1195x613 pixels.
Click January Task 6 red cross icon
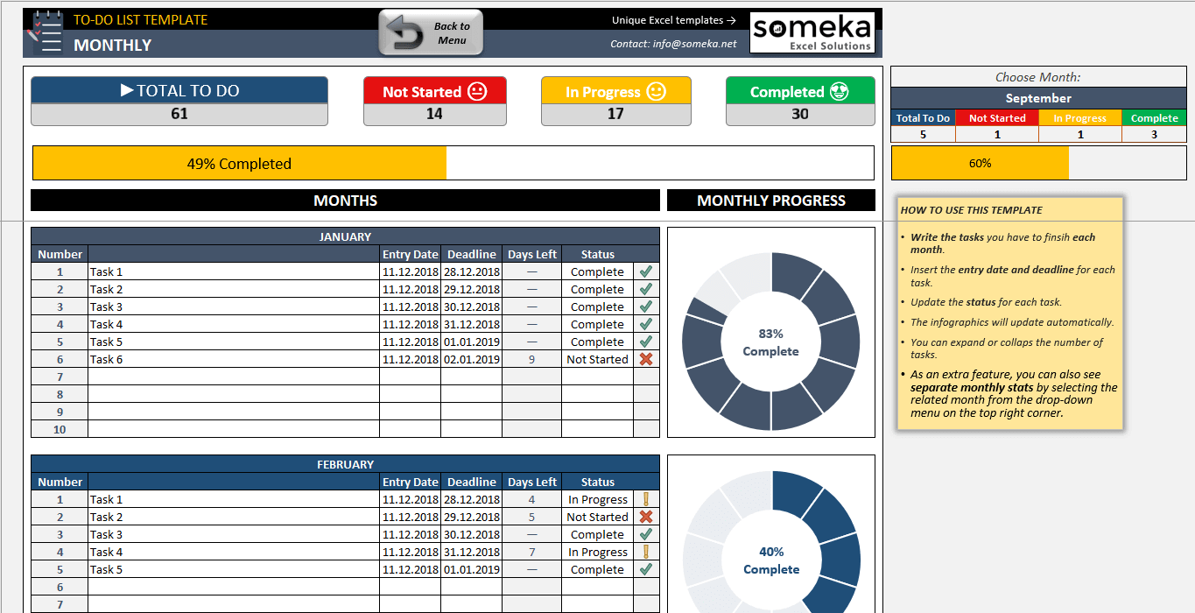tap(646, 359)
